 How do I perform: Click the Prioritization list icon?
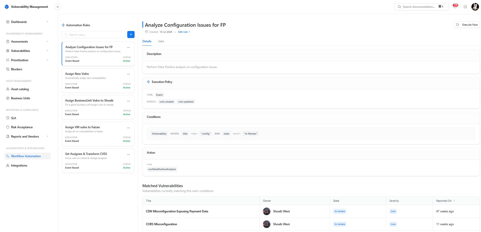point(8,60)
